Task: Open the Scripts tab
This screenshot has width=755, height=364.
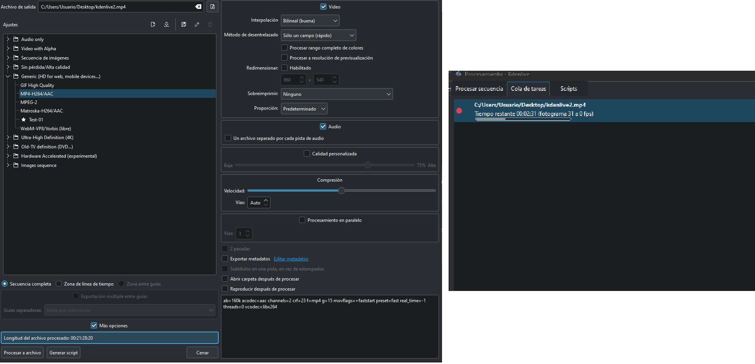Action: pos(569,88)
